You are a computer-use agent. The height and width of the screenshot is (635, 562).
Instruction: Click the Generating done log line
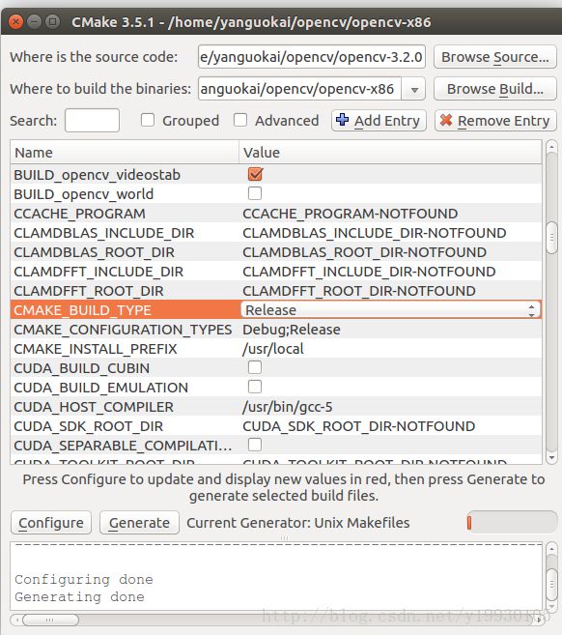click(x=79, y=597)
